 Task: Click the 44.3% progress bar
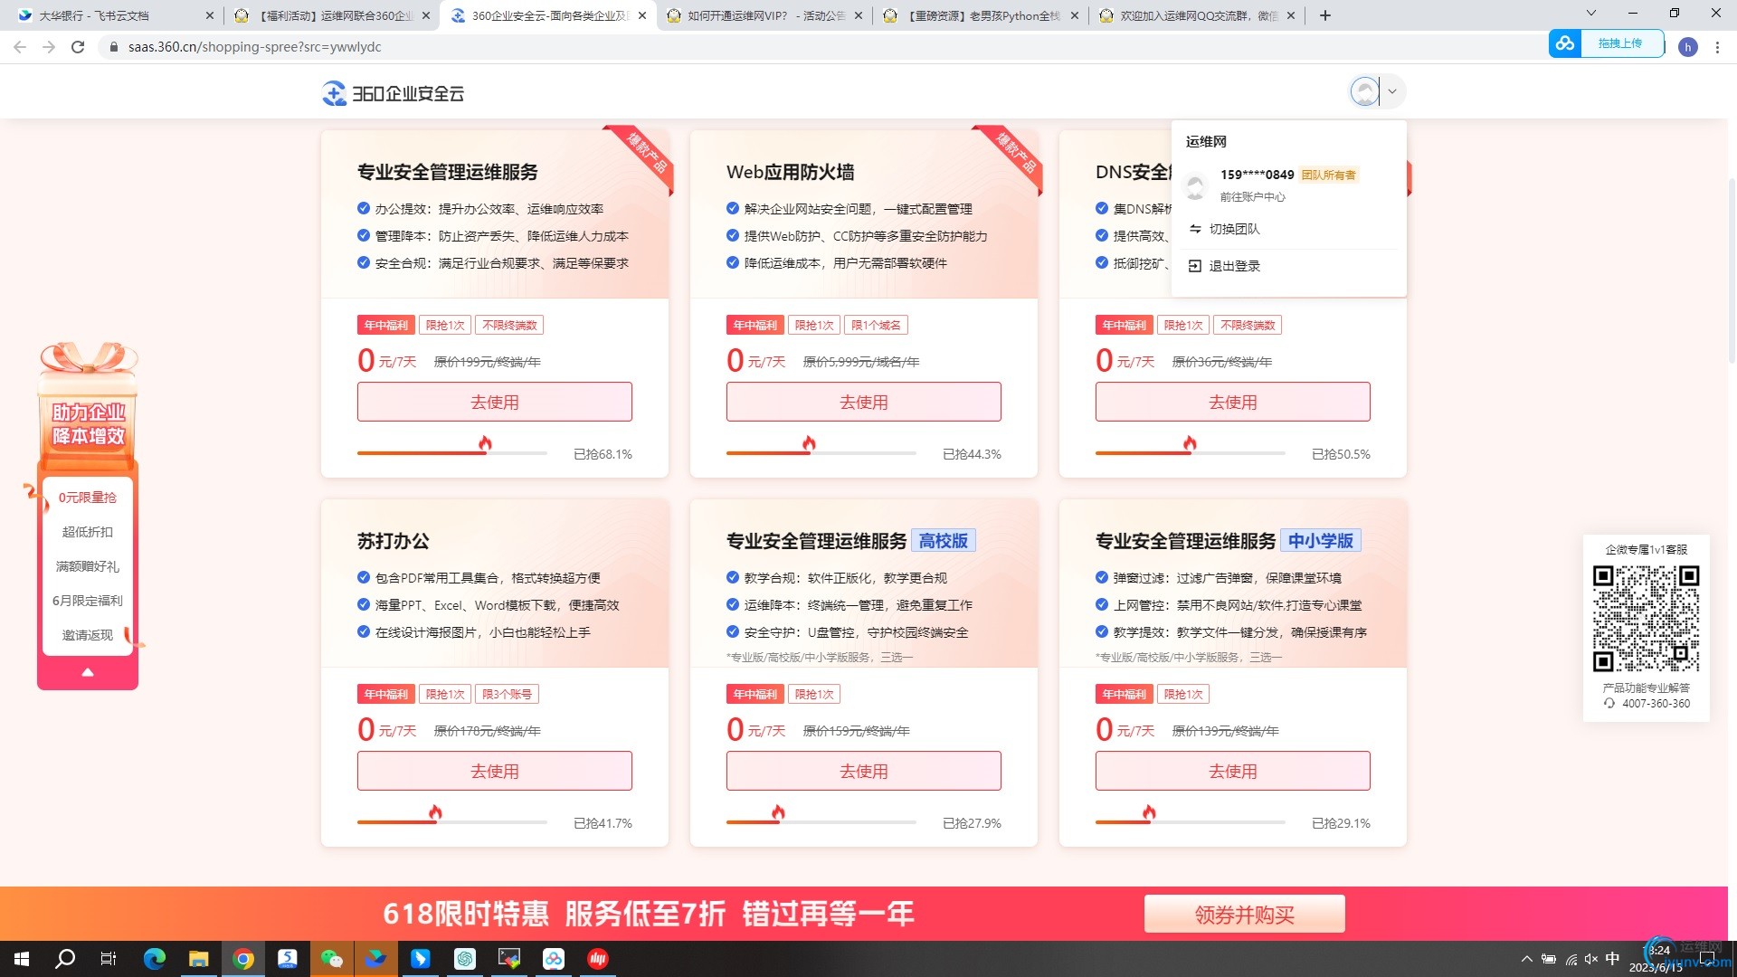821,452
